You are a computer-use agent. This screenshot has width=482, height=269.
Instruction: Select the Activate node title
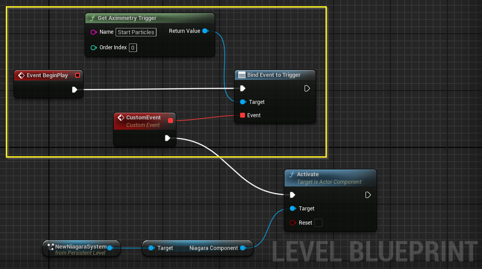(308, 174)
